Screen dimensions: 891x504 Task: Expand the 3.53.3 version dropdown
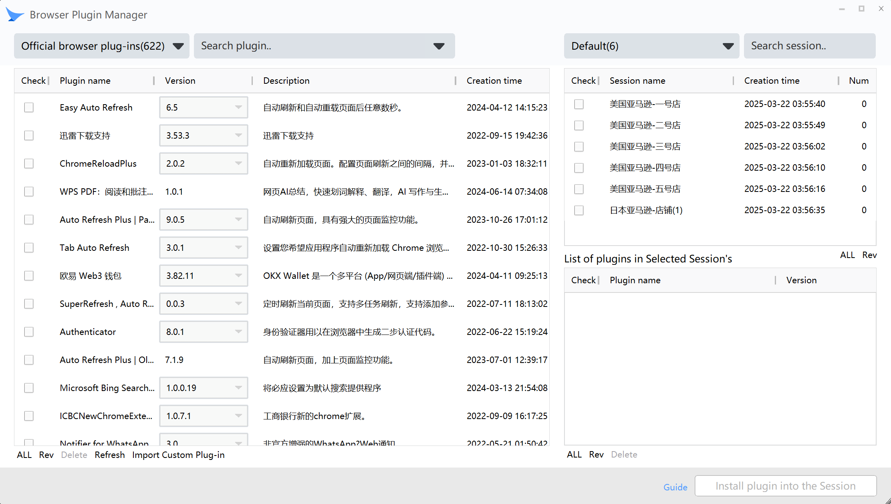click(204, 135)
